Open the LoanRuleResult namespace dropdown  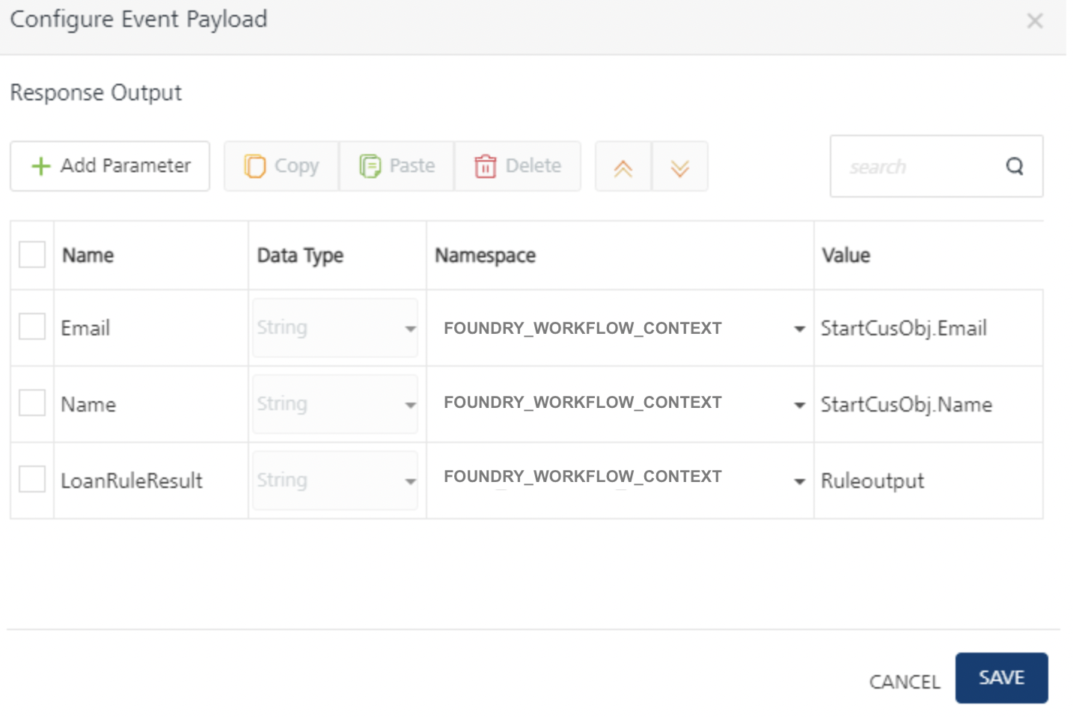(x=799, y=481)
